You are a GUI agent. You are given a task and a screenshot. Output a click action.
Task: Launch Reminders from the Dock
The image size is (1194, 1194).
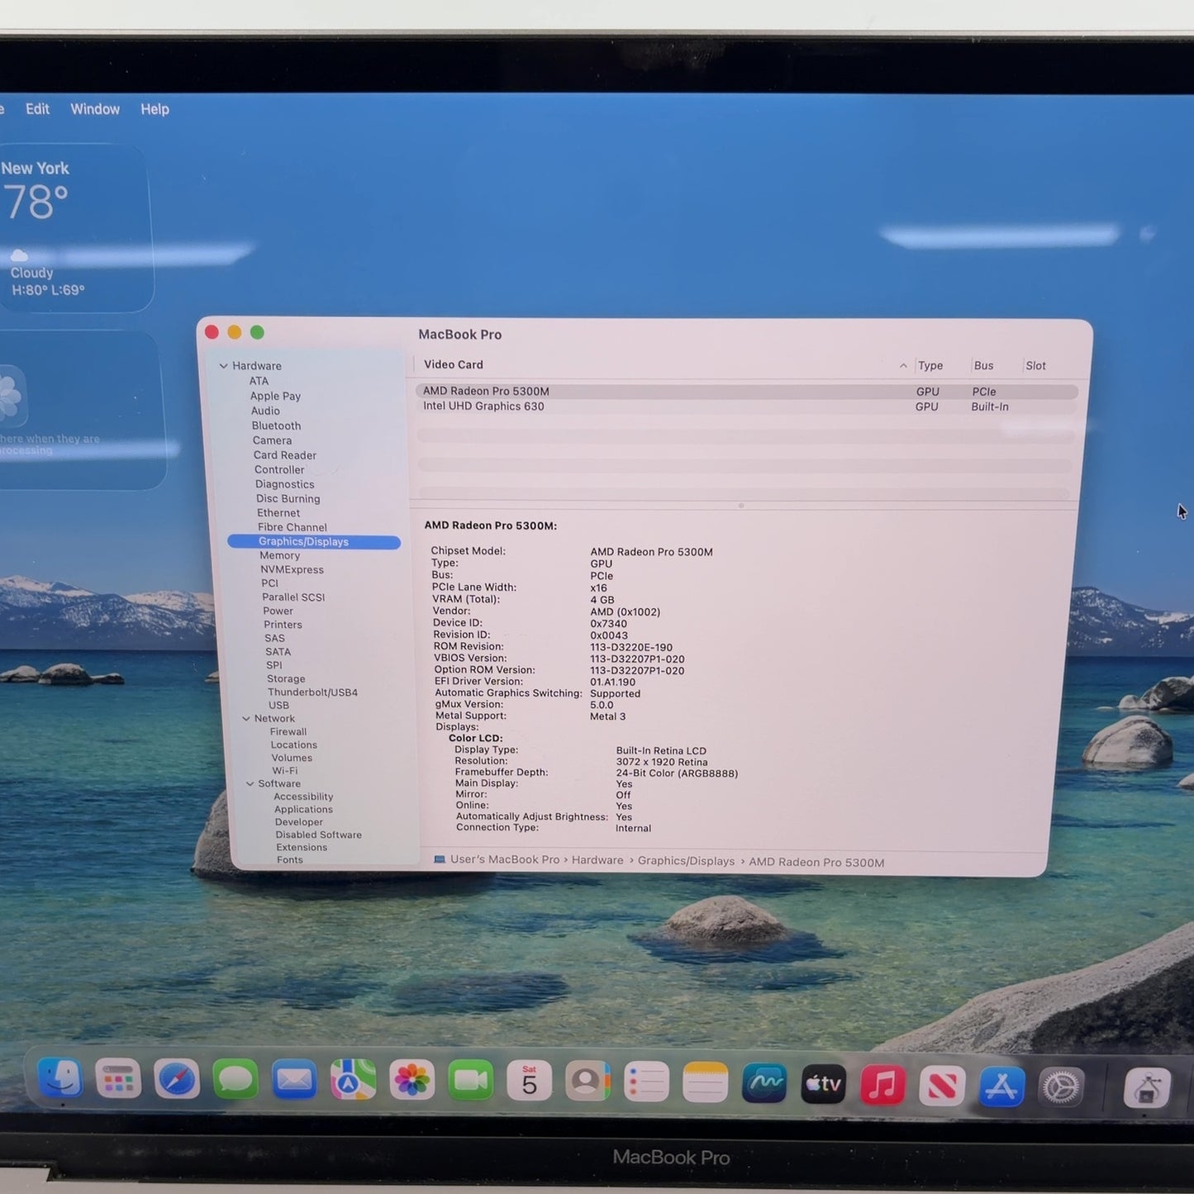pyautogui.click(x=646, y=1082)
